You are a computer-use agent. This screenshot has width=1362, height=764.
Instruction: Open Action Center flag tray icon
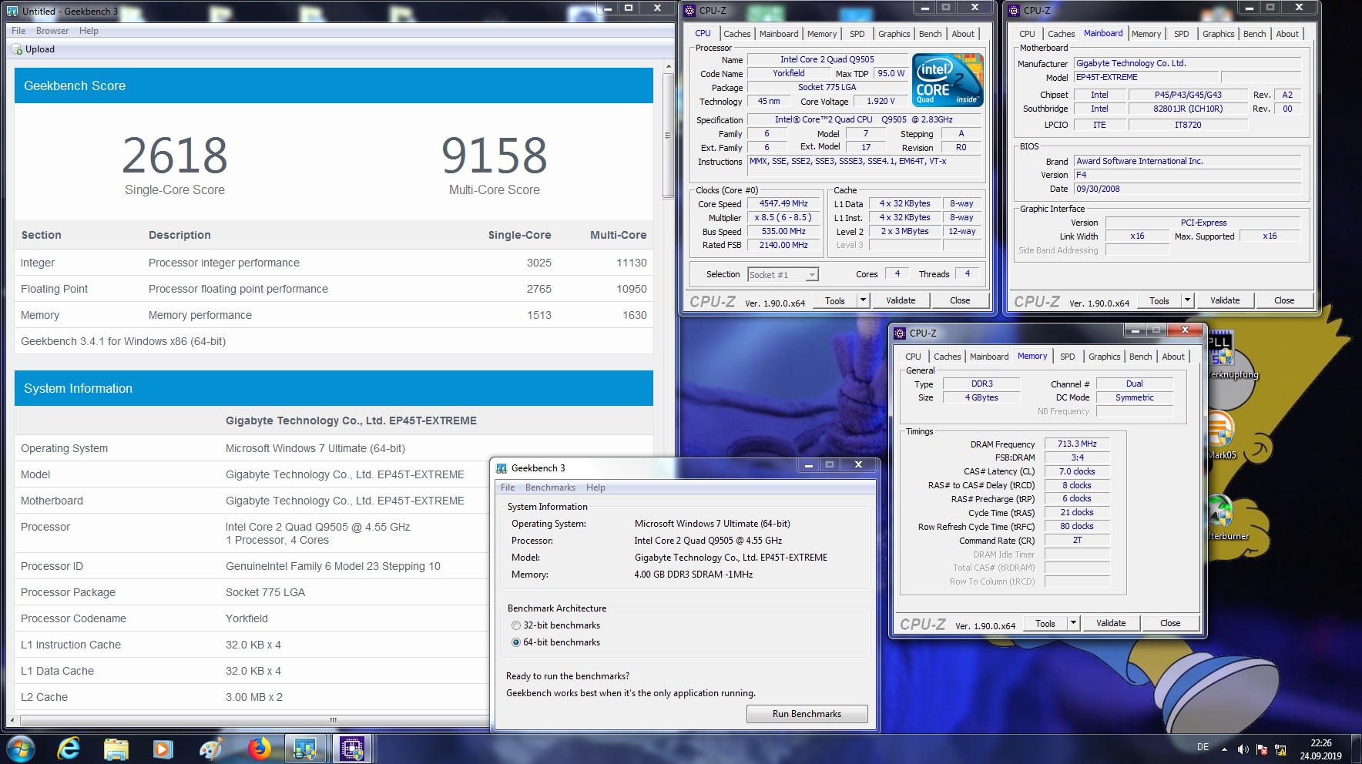(x=1262, y=749)
